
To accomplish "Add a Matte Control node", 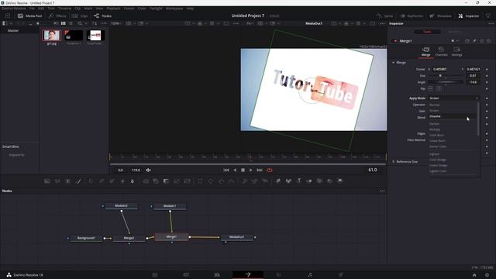I will (x=166, y=181).
